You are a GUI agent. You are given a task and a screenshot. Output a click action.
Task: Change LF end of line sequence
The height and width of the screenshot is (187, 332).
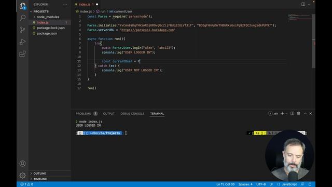[x=271, y=184]
